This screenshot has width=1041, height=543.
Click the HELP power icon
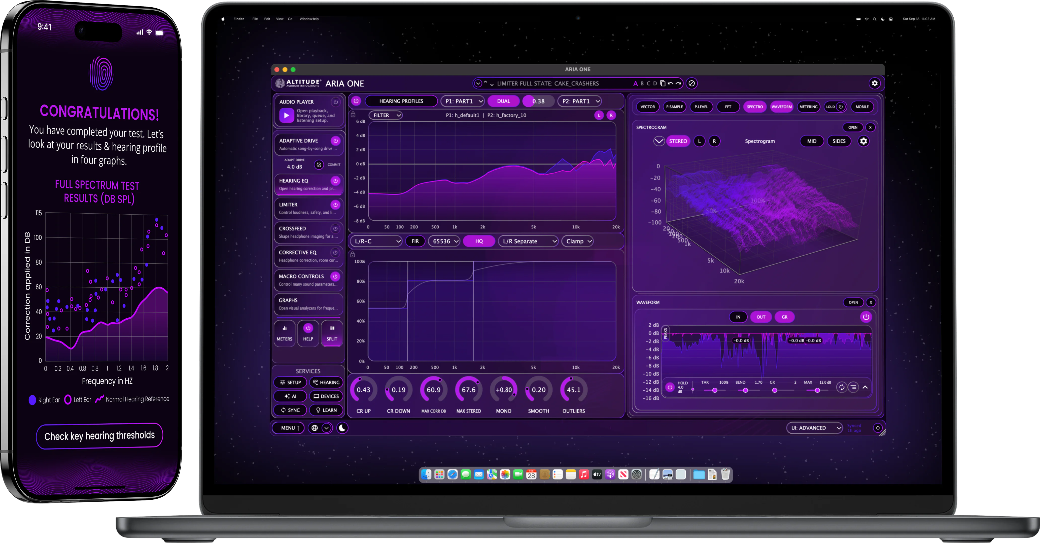pos(308,328)
